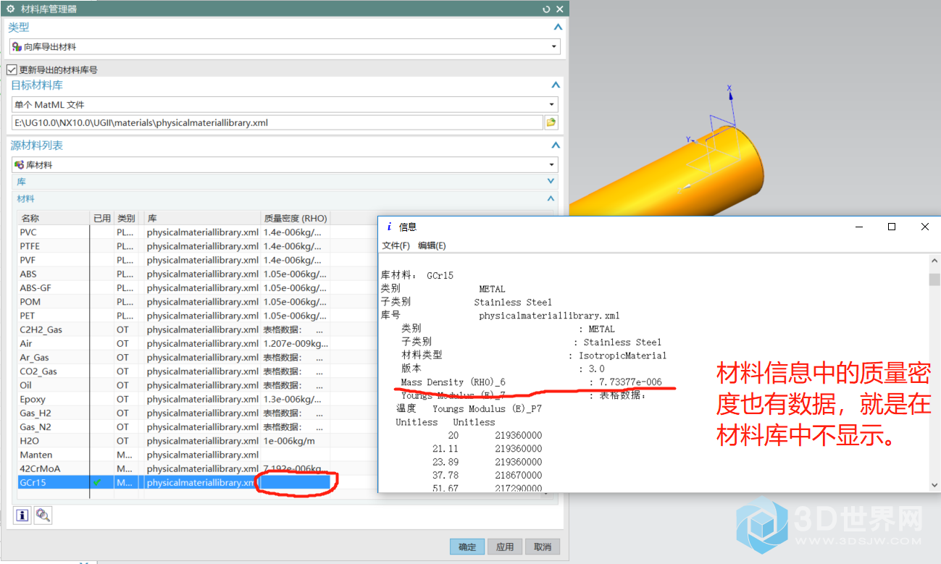Viewport: 941px width, 564px height.
Task: Select the ABS-GF material row
Action: (174, 287)
